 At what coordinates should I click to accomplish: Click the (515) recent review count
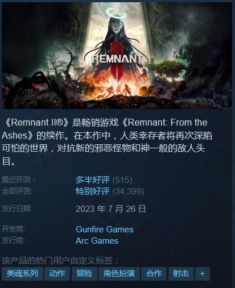122,180
